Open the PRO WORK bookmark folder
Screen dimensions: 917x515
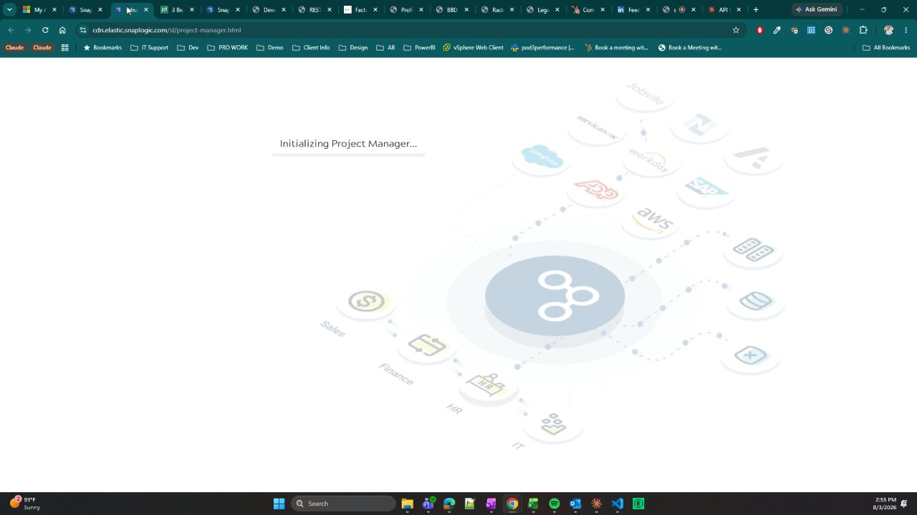pyautogui.click(x=227, y=47)
